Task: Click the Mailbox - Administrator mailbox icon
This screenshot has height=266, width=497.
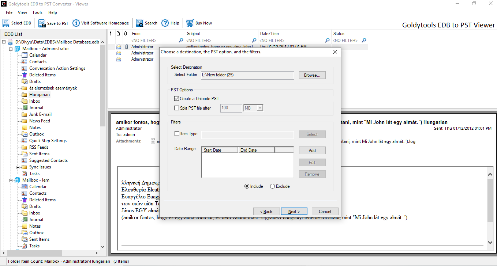Action: click(17, 49)
